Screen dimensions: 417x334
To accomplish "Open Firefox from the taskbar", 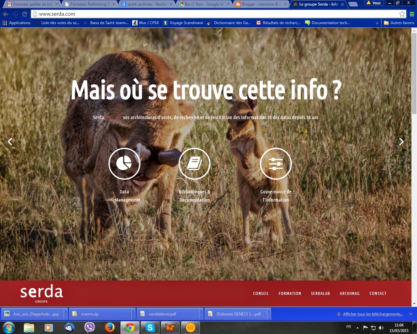I will coord(110,327).
